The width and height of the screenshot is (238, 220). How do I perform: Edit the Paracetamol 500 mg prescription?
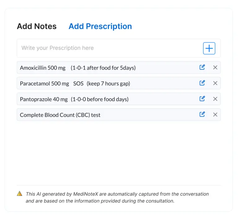point(202,83)
